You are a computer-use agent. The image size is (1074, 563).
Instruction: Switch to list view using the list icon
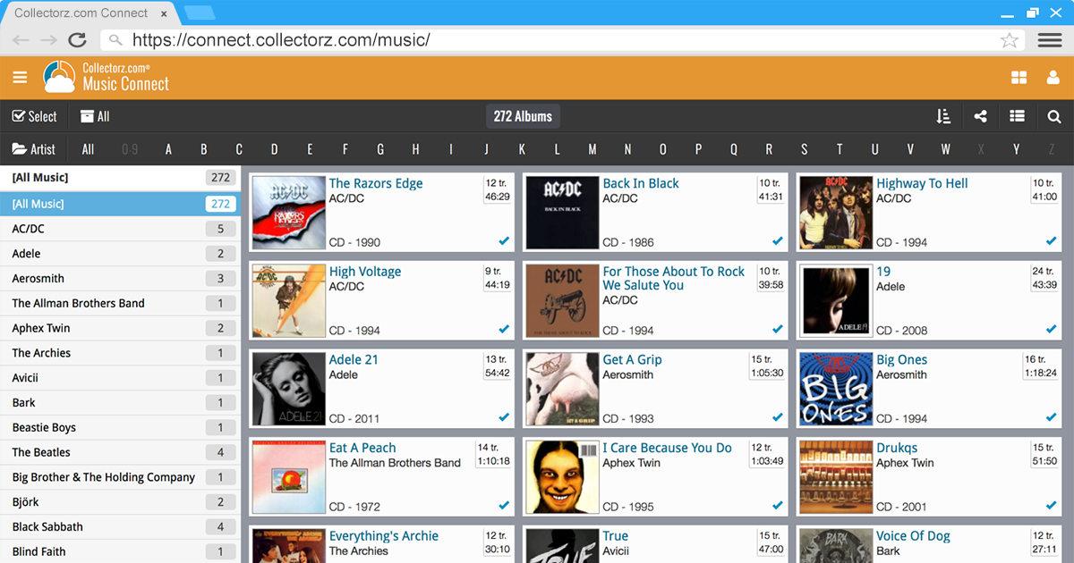point(1017,116)
